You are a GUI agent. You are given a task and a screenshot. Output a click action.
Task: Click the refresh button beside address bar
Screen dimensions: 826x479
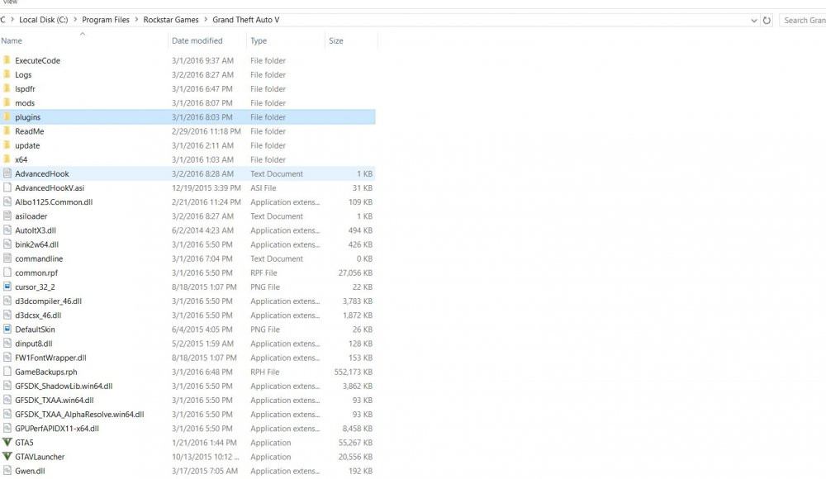pyautogui.click(x=767, y=20)
